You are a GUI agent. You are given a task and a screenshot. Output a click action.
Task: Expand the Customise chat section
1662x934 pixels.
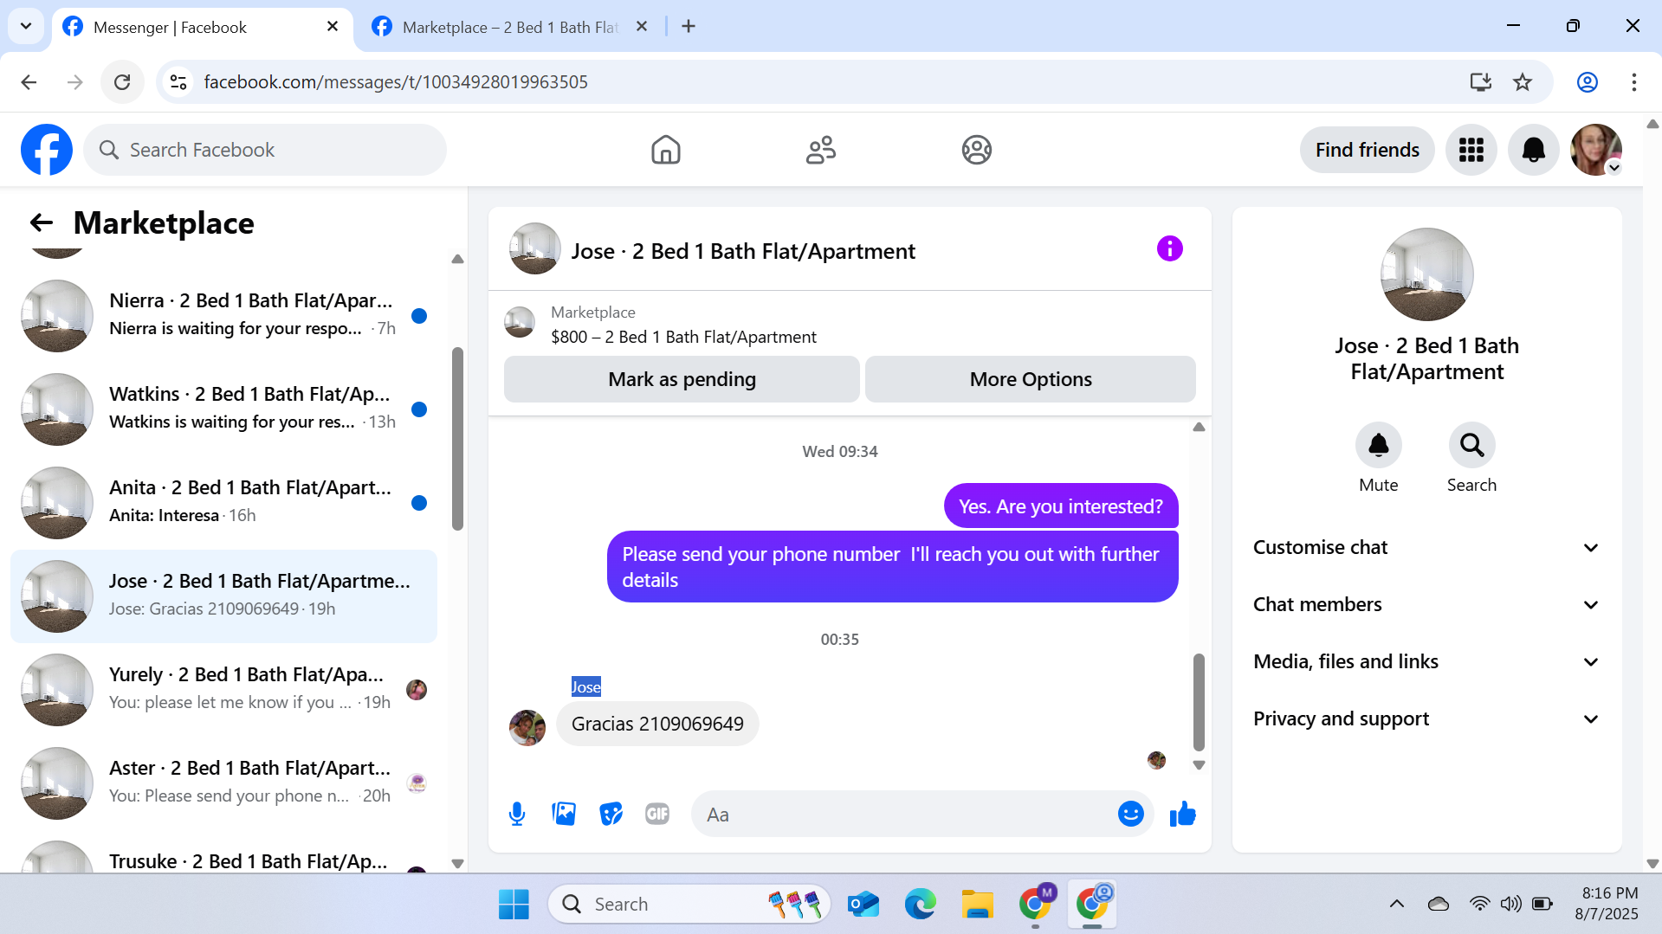point(1426,547)
